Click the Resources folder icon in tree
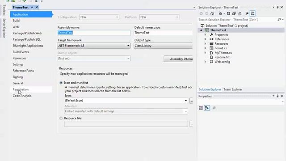Image resolution: width=286 pixels, height=161 pixels. click(x=211, y=44)
